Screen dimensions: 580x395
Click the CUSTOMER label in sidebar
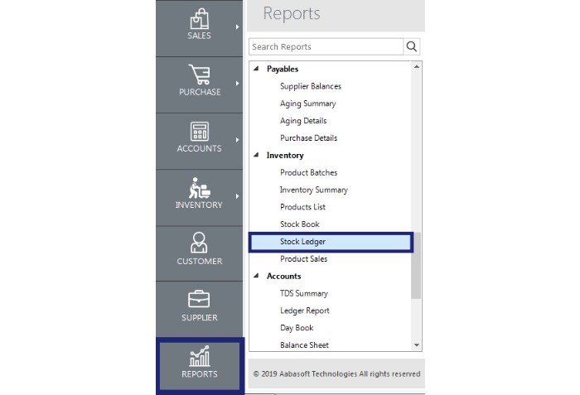pos(200,261)
